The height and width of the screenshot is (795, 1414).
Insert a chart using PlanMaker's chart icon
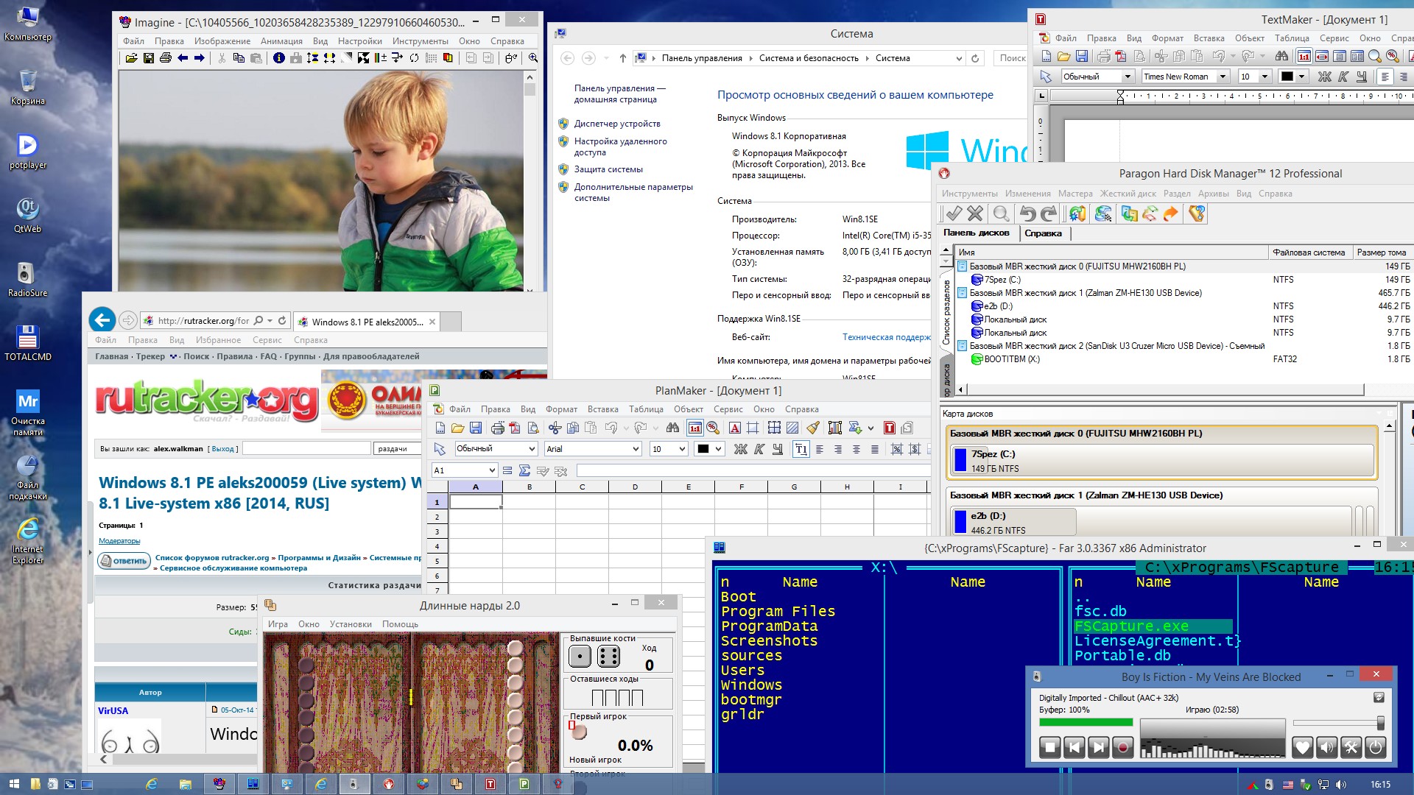[x=834, y=428]
